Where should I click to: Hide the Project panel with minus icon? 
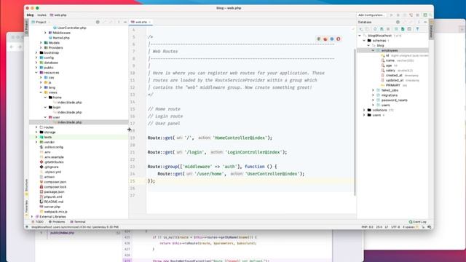pyautogui.click(x=125, y=22)
